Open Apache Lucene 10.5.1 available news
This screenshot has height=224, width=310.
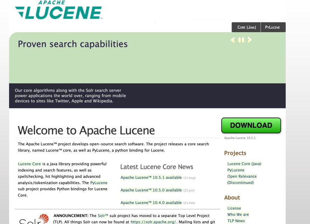click(x=151, y=177)
